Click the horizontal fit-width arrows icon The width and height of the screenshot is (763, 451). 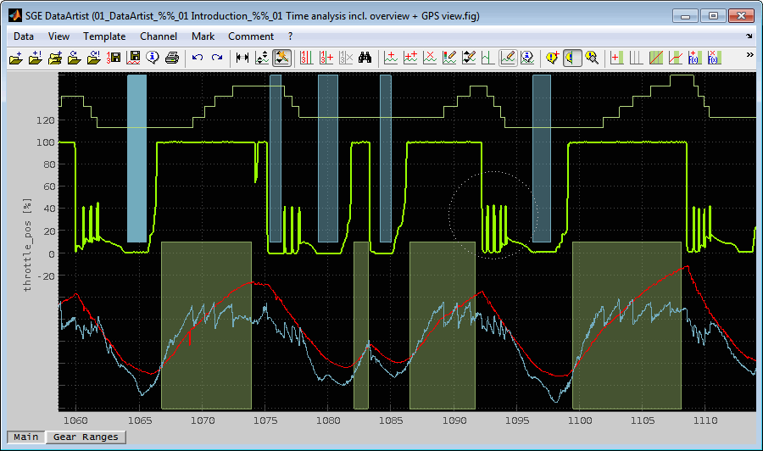242,58
